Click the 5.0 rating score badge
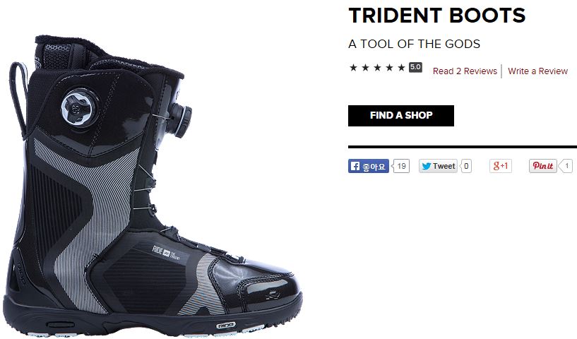 point(415,67)
